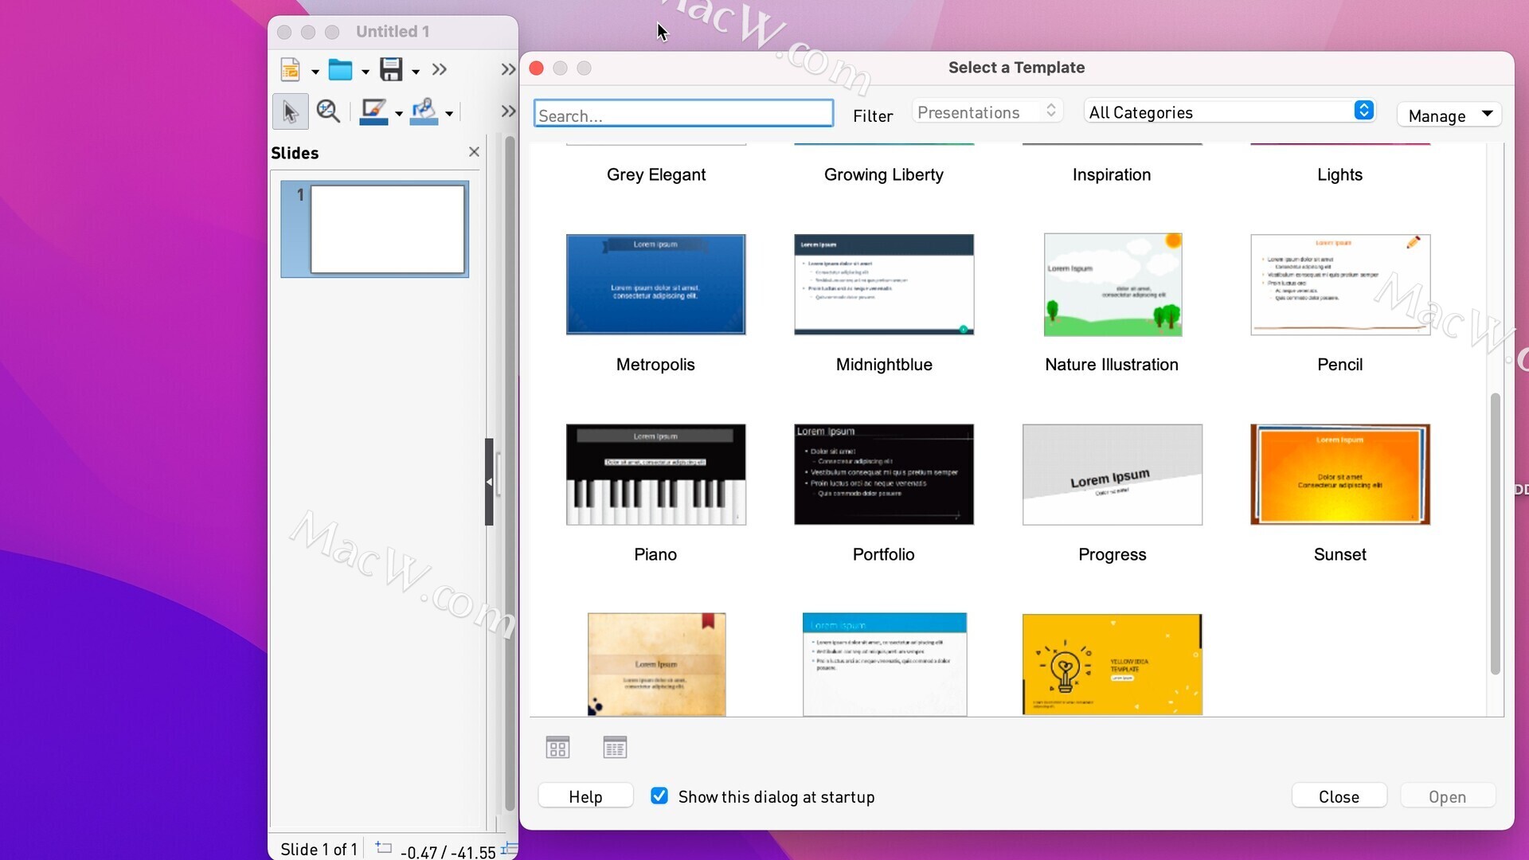Select the Midnightblue template thumbnail
The image size is (1529, 860).
tap(884, 284)
